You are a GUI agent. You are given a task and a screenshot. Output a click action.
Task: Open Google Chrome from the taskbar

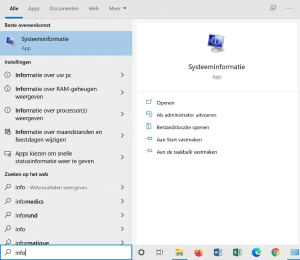(275, 252)
